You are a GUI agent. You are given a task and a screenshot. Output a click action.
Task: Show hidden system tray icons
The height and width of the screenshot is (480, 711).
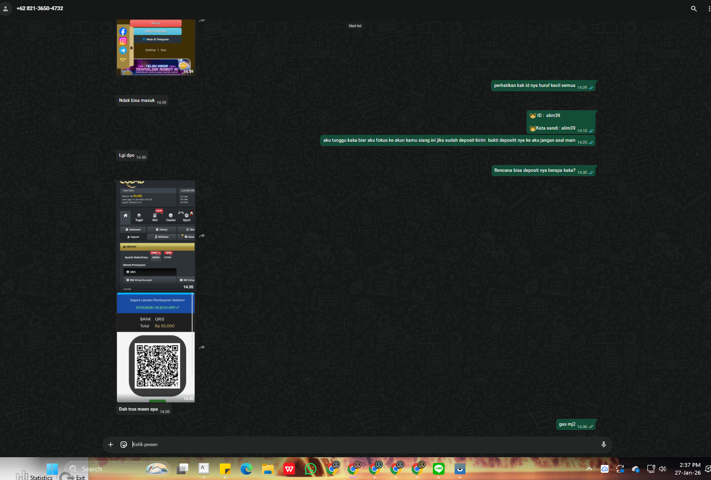pyautogui.click(x=589, y=469)
